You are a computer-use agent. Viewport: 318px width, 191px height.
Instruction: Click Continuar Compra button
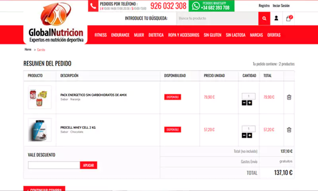click(45, 189)
